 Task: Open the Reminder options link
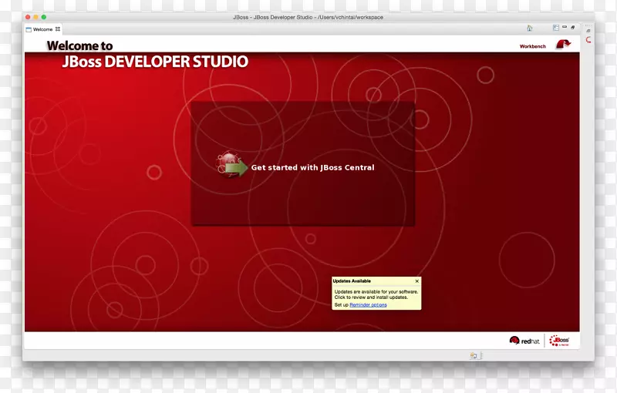368,305
